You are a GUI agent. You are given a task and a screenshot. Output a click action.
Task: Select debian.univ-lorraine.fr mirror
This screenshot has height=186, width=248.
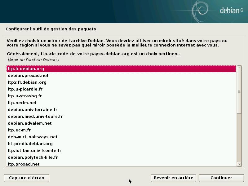pyautogui.click(x=33, y=110)
